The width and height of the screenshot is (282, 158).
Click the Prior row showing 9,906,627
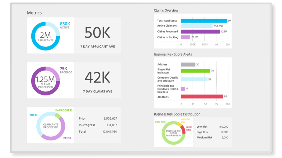[98, 118]
